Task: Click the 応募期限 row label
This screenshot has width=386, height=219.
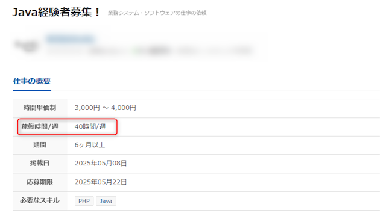Action: pyautogui.click(x=40, y=182)
